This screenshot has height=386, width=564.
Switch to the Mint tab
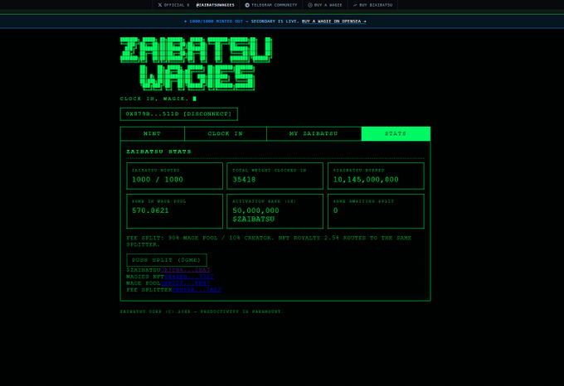152,133
